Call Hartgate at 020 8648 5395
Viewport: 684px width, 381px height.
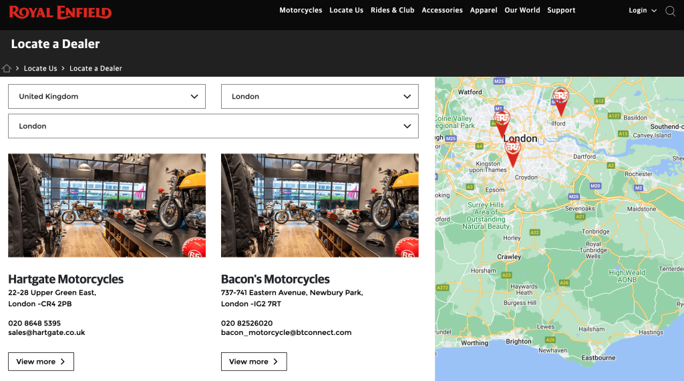tap(35, 323)
